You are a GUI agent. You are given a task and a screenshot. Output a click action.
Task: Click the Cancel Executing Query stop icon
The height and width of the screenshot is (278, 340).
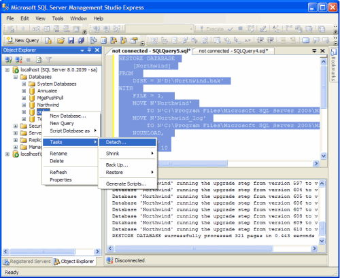(x=240, y=29)
